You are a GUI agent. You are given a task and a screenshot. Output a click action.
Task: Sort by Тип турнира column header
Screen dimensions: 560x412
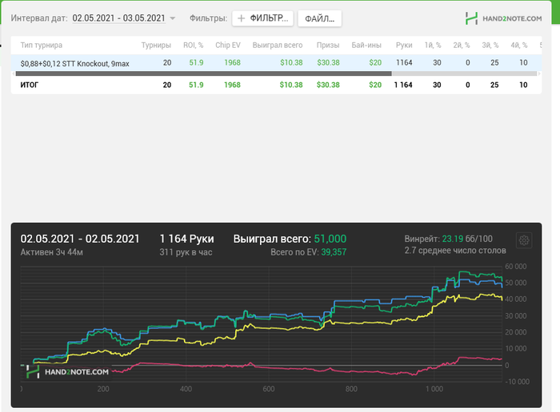(x=42, y=46)
